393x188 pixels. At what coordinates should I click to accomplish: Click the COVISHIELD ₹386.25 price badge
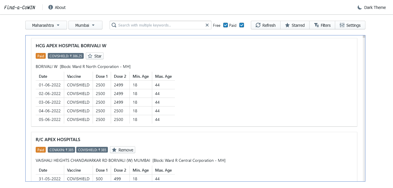[x=66, y=56]
